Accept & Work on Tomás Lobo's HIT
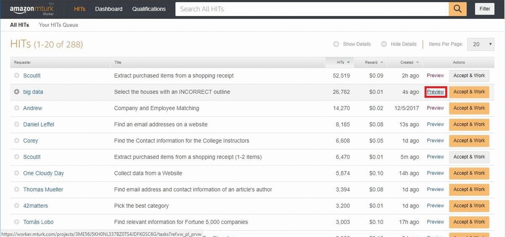Viewport: 505px width, 237px height. click(469, 222)
